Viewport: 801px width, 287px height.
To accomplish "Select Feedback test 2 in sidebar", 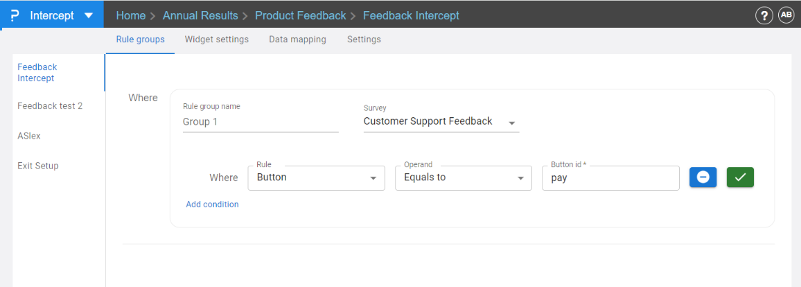I will [x=50, y=106].
